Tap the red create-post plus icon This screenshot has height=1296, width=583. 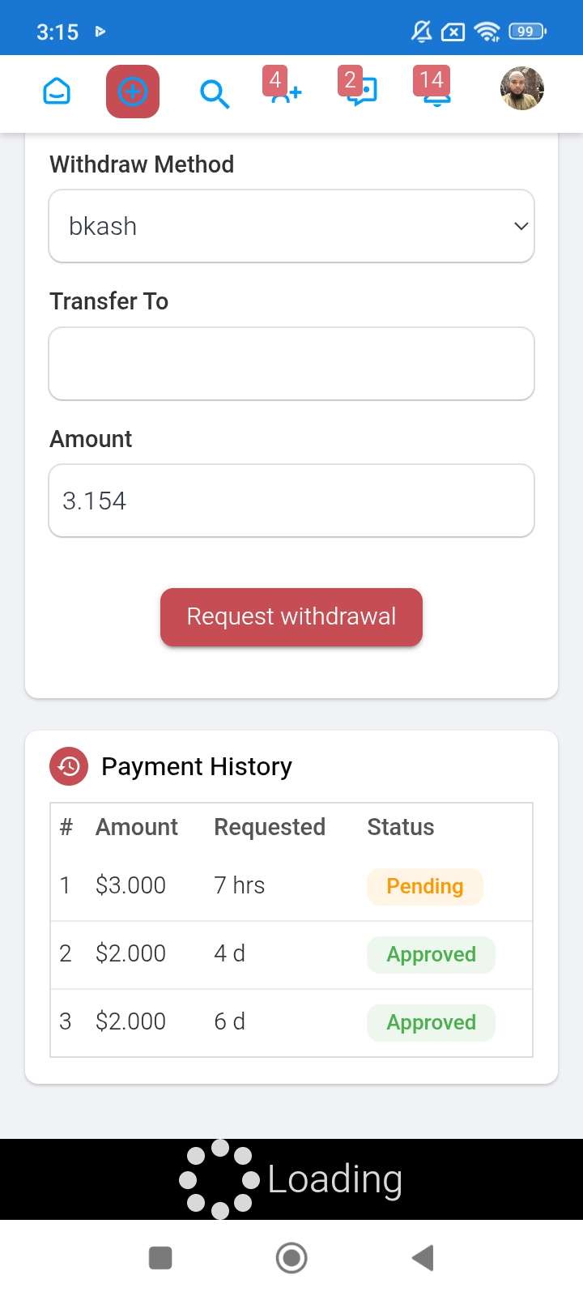point(133,92)
